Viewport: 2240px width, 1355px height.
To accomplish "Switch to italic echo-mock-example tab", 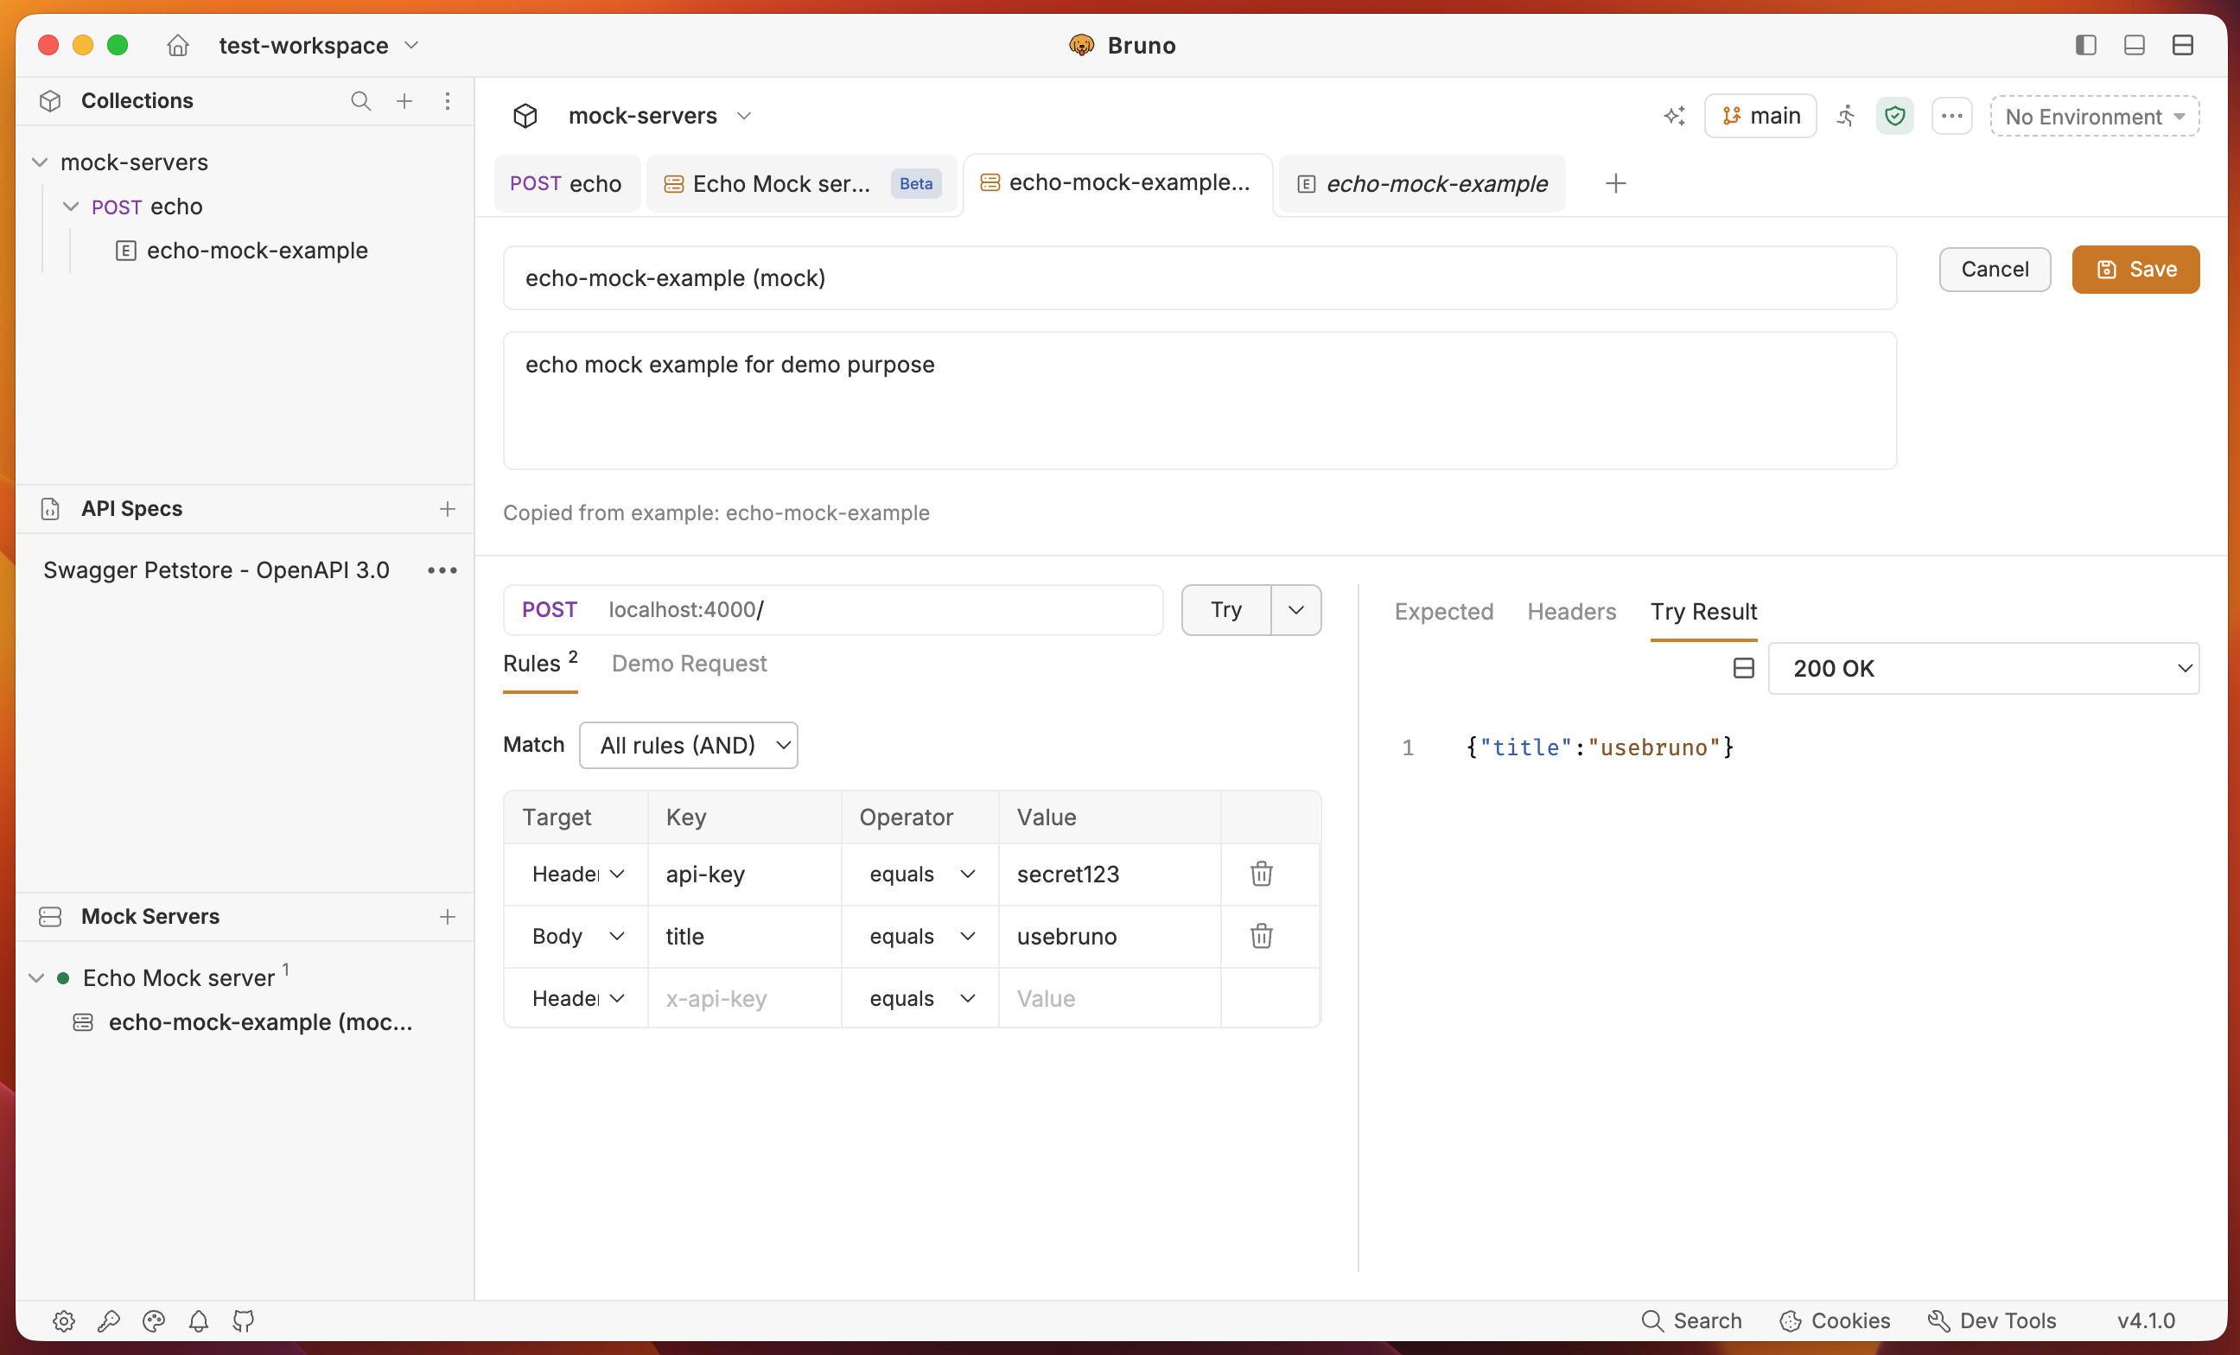I will 1422,183.
